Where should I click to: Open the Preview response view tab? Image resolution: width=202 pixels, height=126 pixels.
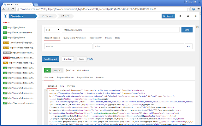pyautogui.click(x=71, y=86)
